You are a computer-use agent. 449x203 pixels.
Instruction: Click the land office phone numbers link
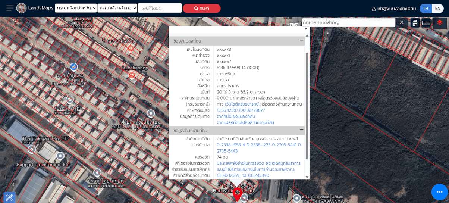[x=260, y=148]
